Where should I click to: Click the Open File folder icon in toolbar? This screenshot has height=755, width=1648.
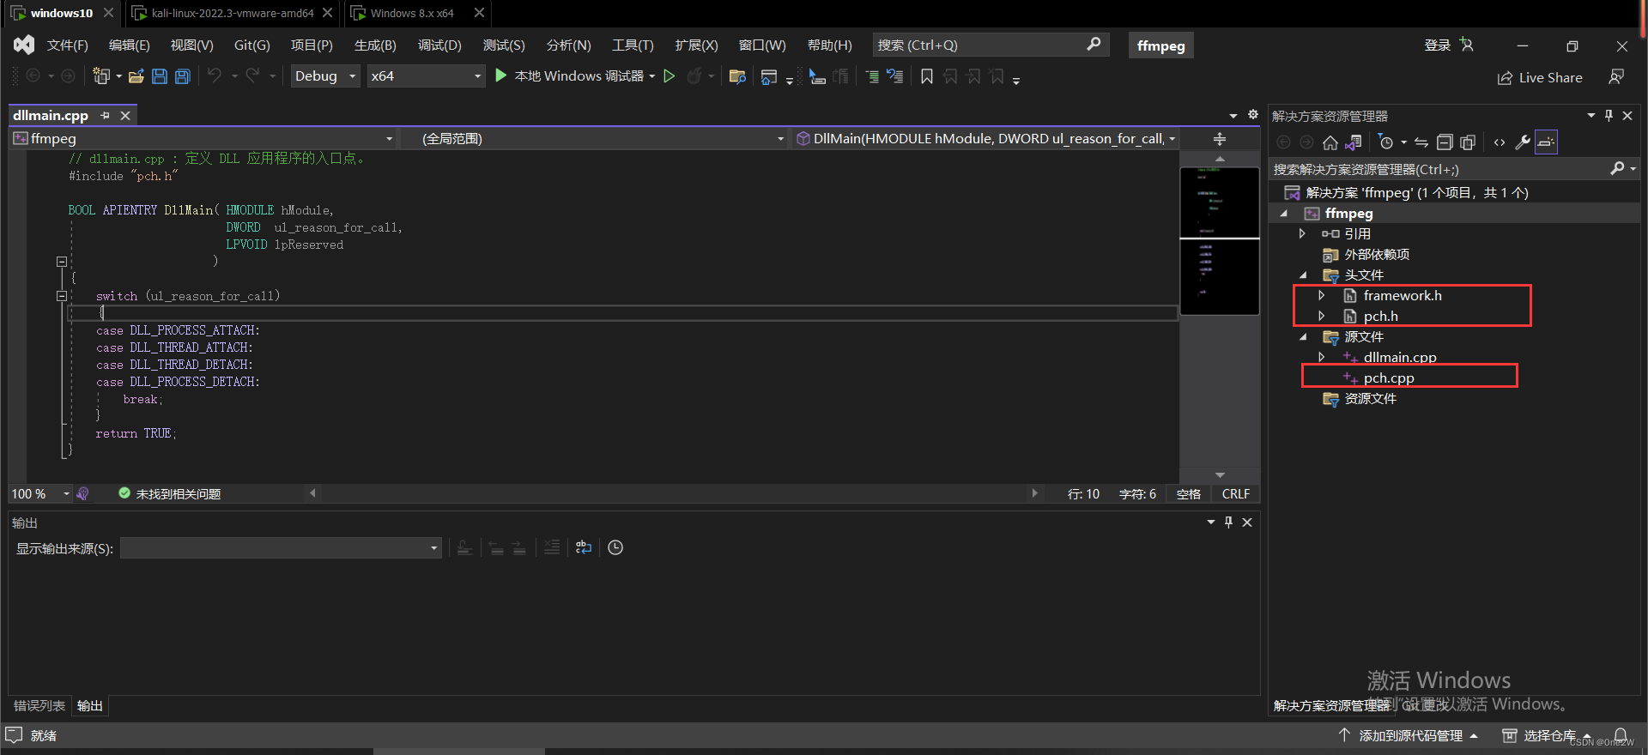coord(136,76)
